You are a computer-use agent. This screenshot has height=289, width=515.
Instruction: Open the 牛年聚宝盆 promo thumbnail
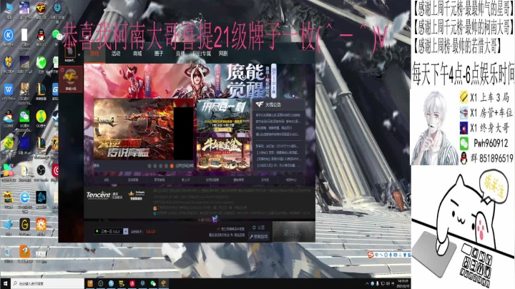point(224,153)
